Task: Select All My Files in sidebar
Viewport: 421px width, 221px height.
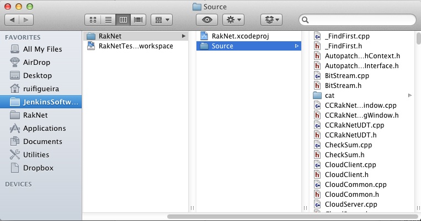Action: 42,49
